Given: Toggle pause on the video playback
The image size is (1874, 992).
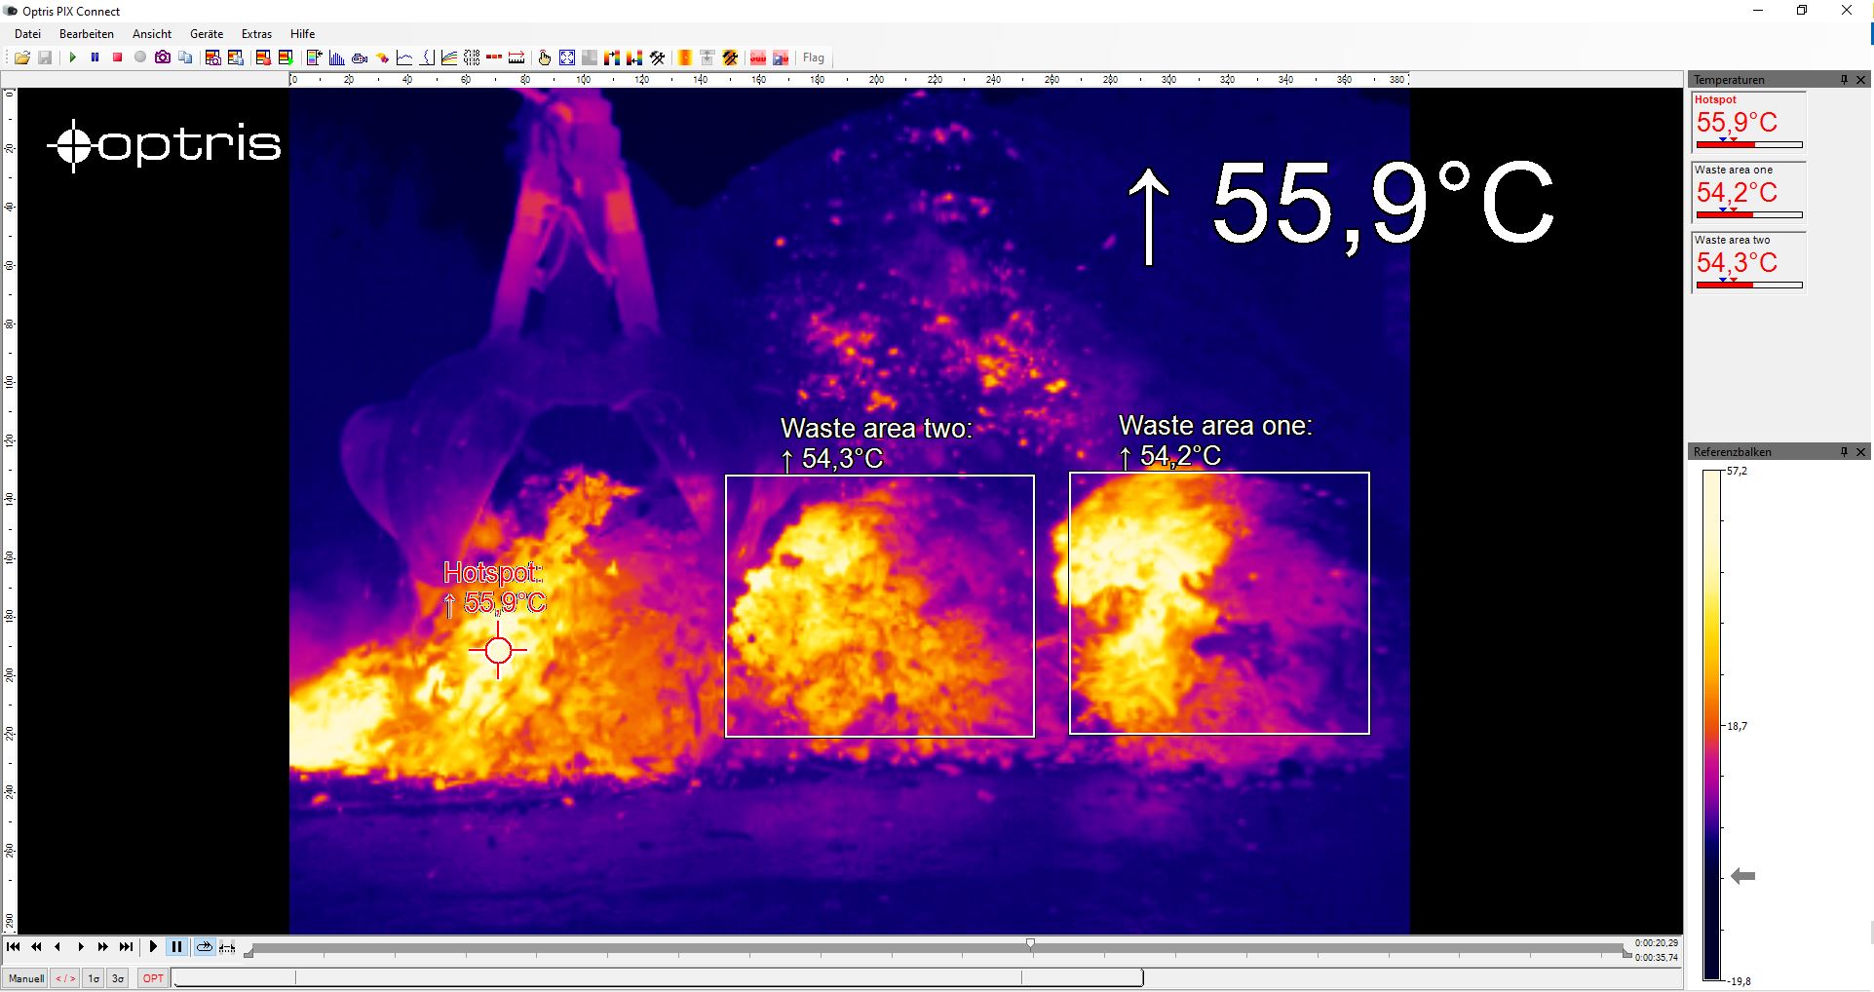Looking at the screenshot, I should pyautogui.click(x=177, y=946).
